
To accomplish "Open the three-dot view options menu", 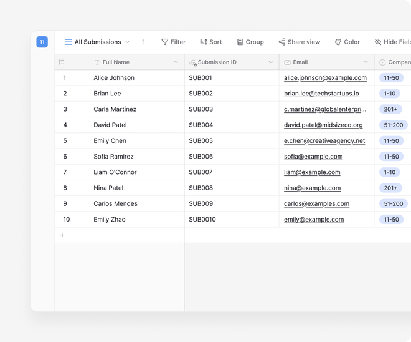I will tap(143, 42).
